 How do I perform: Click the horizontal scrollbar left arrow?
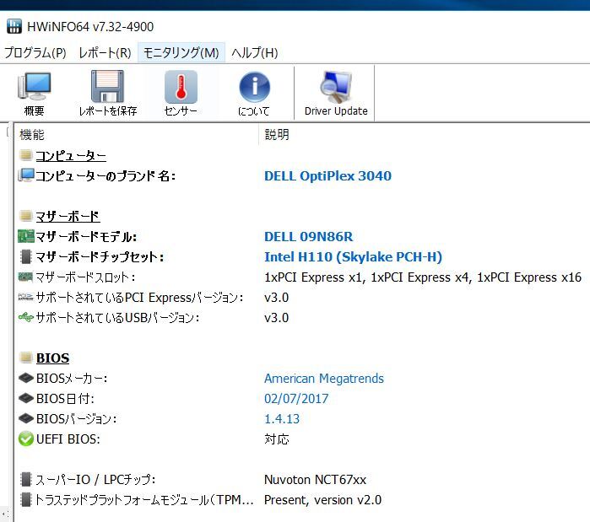[3, 514]
